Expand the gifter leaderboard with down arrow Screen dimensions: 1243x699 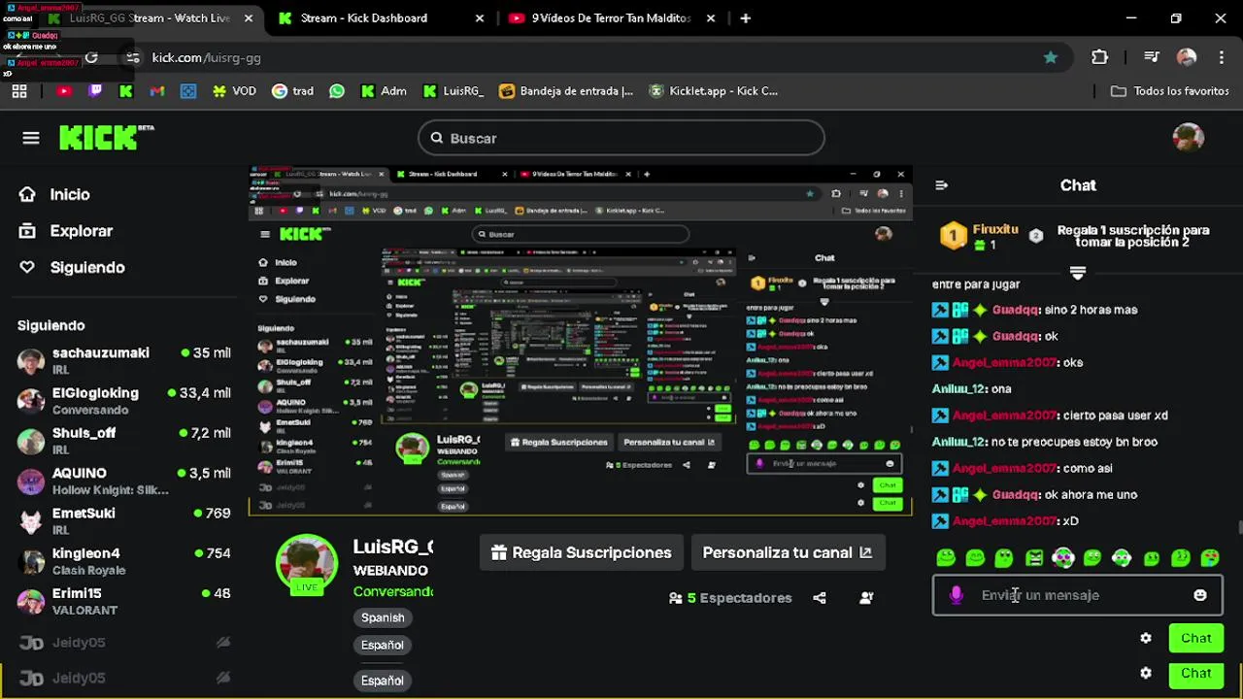[1077, 273]
